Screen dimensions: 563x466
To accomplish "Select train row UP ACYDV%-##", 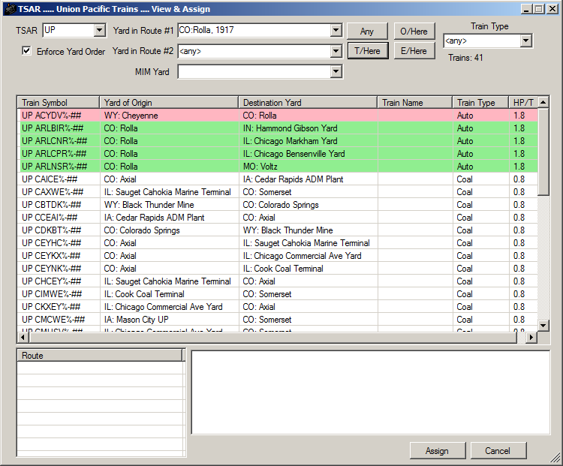I will 277,116.
